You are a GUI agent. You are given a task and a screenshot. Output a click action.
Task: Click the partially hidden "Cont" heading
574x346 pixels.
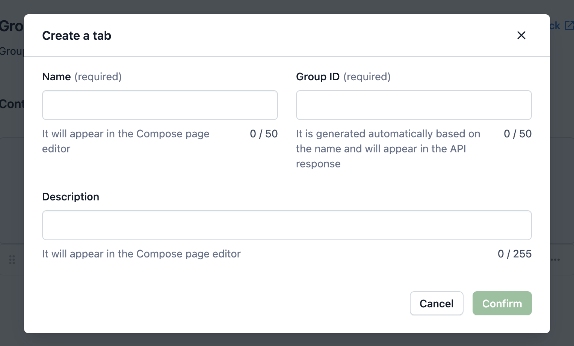click(12, 104)
